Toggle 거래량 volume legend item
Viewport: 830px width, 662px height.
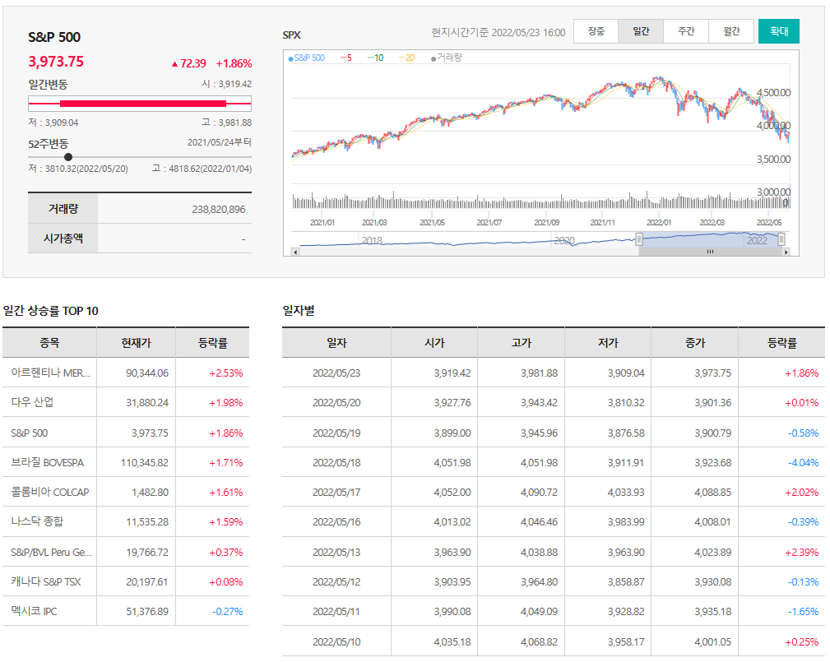point(446,58)
